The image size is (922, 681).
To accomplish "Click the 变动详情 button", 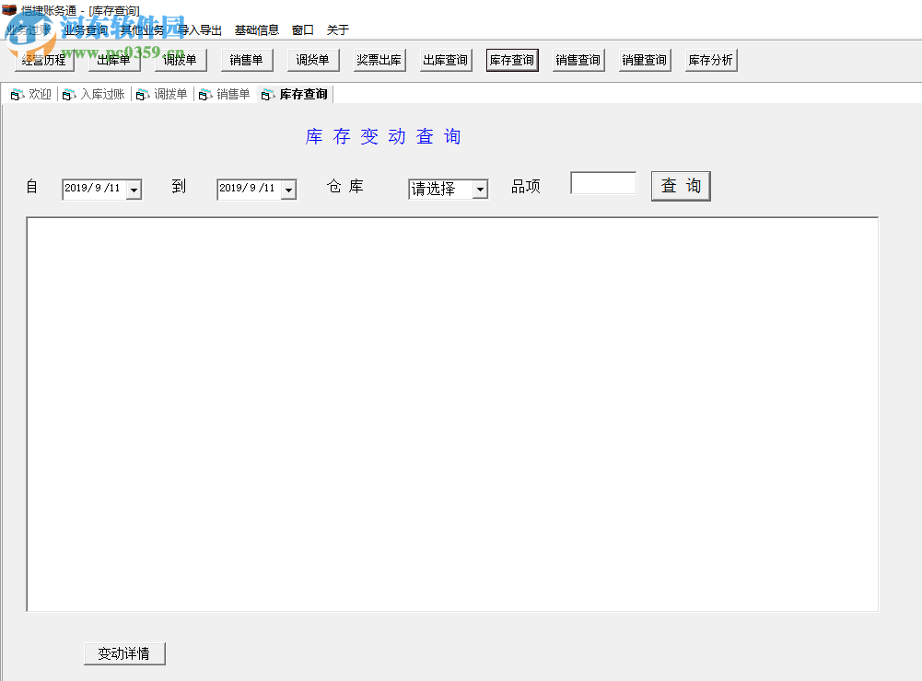I will pyautogui.click(x=124, y=653).
